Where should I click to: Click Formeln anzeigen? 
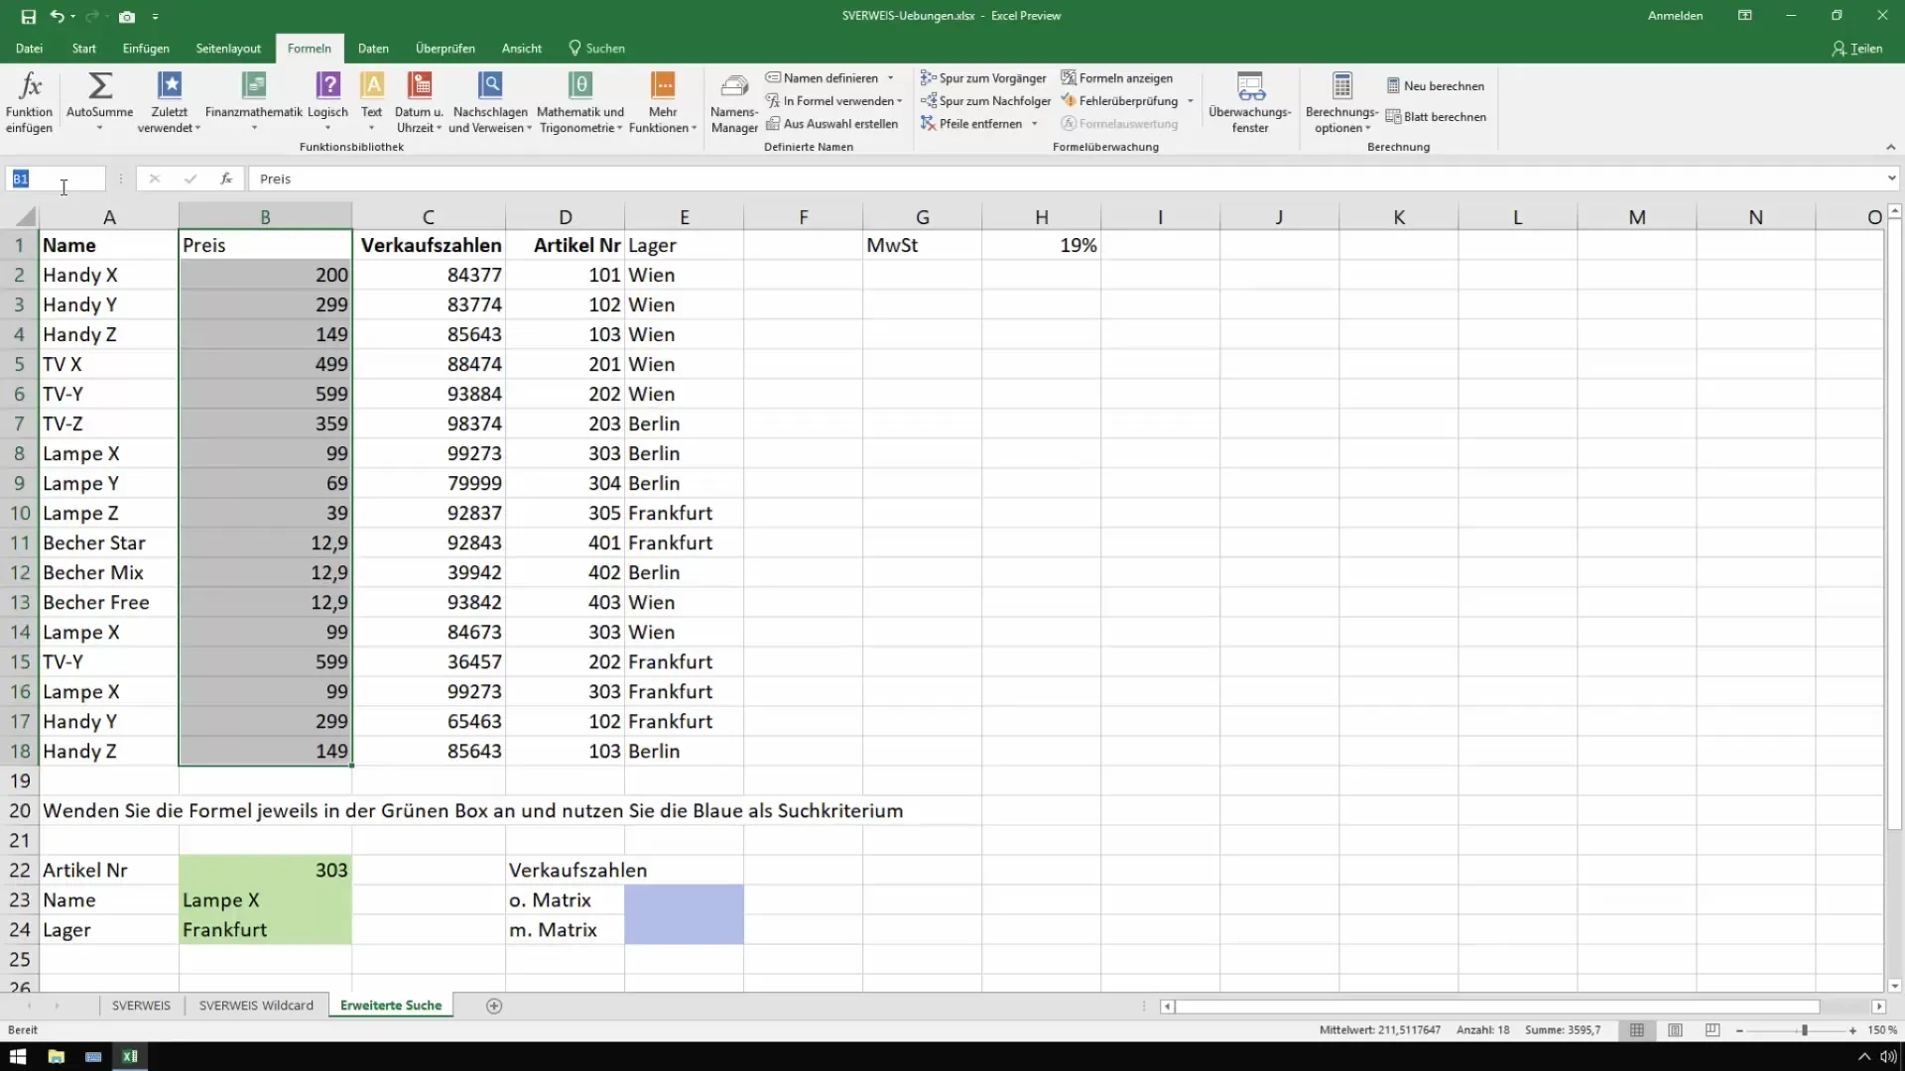coord(1116,78)
